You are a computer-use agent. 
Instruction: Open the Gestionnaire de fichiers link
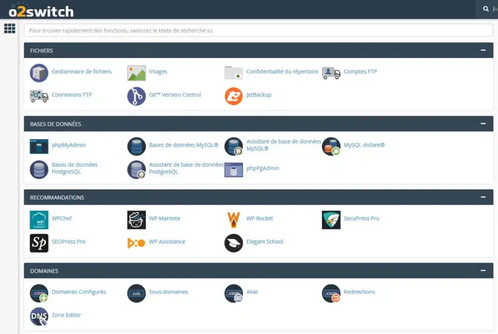[x=82, y=71]
